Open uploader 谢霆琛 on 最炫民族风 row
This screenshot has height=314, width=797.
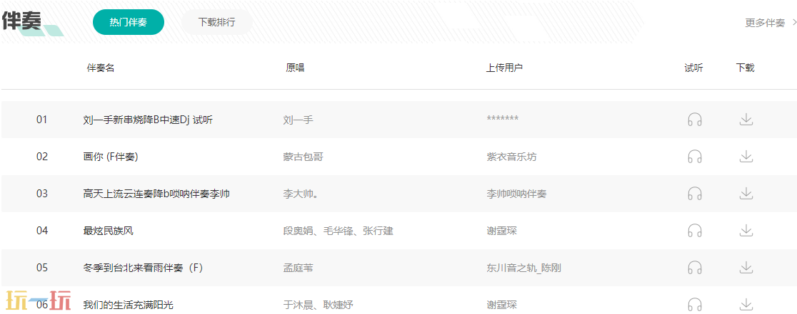coord(501,231)
